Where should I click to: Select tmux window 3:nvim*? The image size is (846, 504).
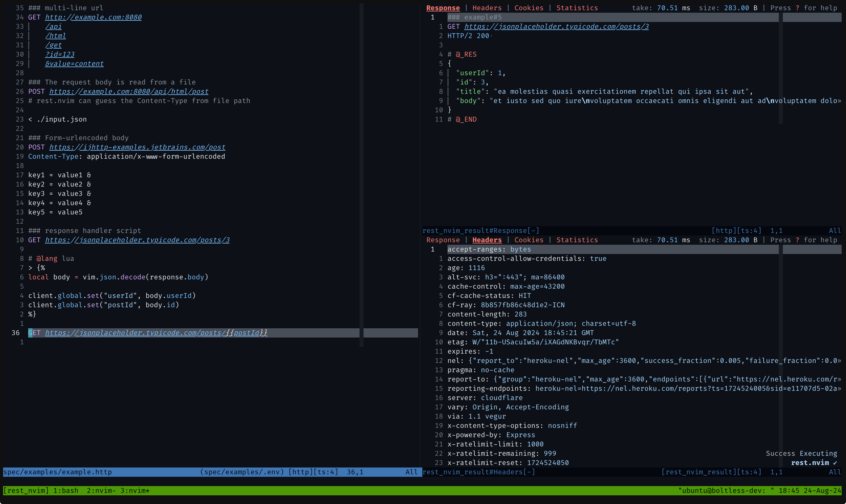[135, 490]
